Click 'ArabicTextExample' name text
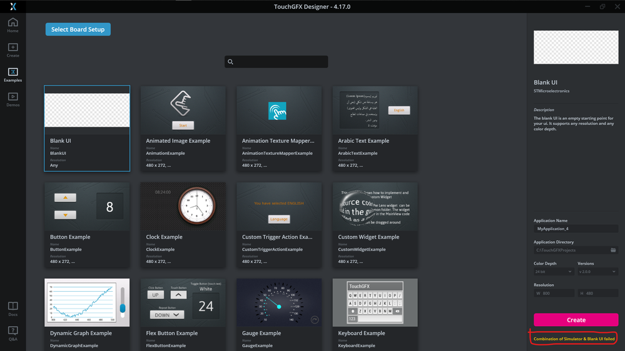625x351 pixels. [357, 153]
